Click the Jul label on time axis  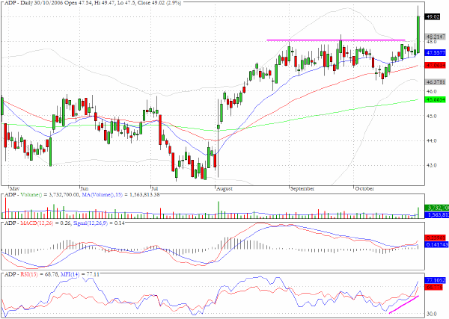tap(155, 189)
